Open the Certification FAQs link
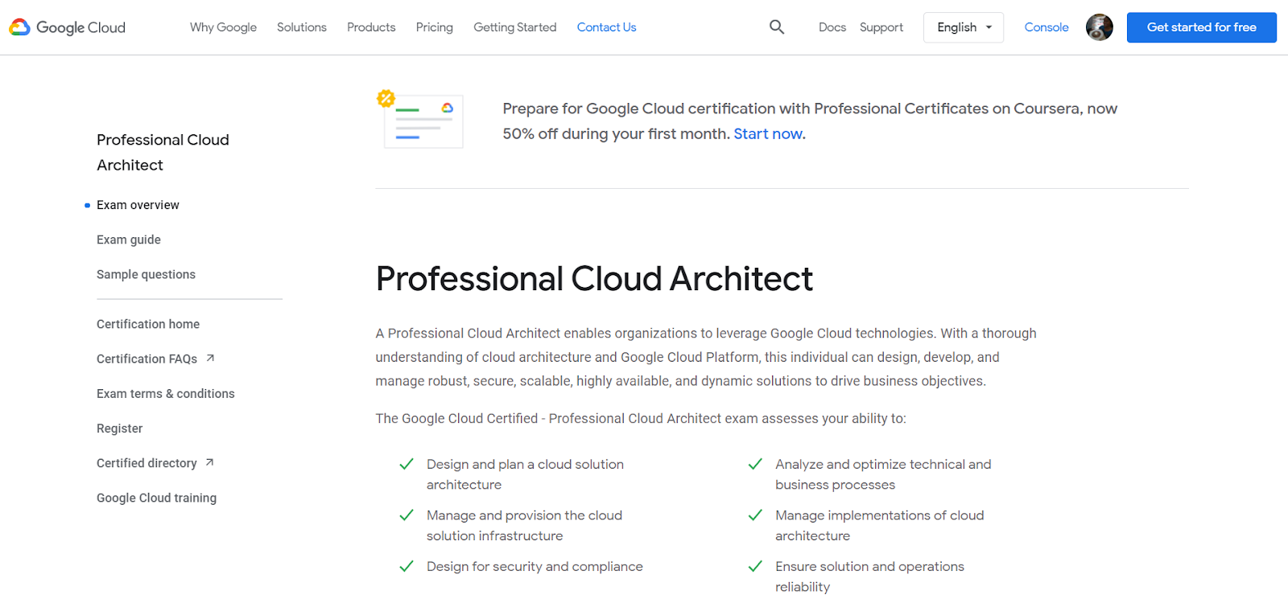This screenshot has width=1288, height=603. pos(147,359)
